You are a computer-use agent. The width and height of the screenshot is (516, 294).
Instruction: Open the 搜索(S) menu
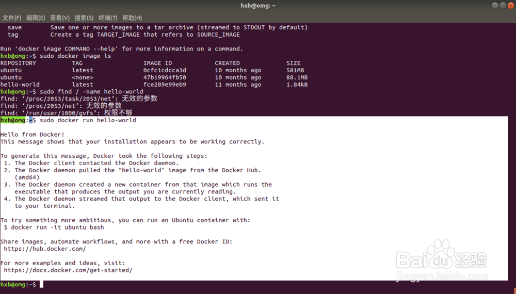pos(84,18)
